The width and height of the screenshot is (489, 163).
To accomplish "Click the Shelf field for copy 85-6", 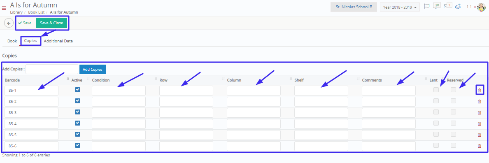I will pos(321,146).
